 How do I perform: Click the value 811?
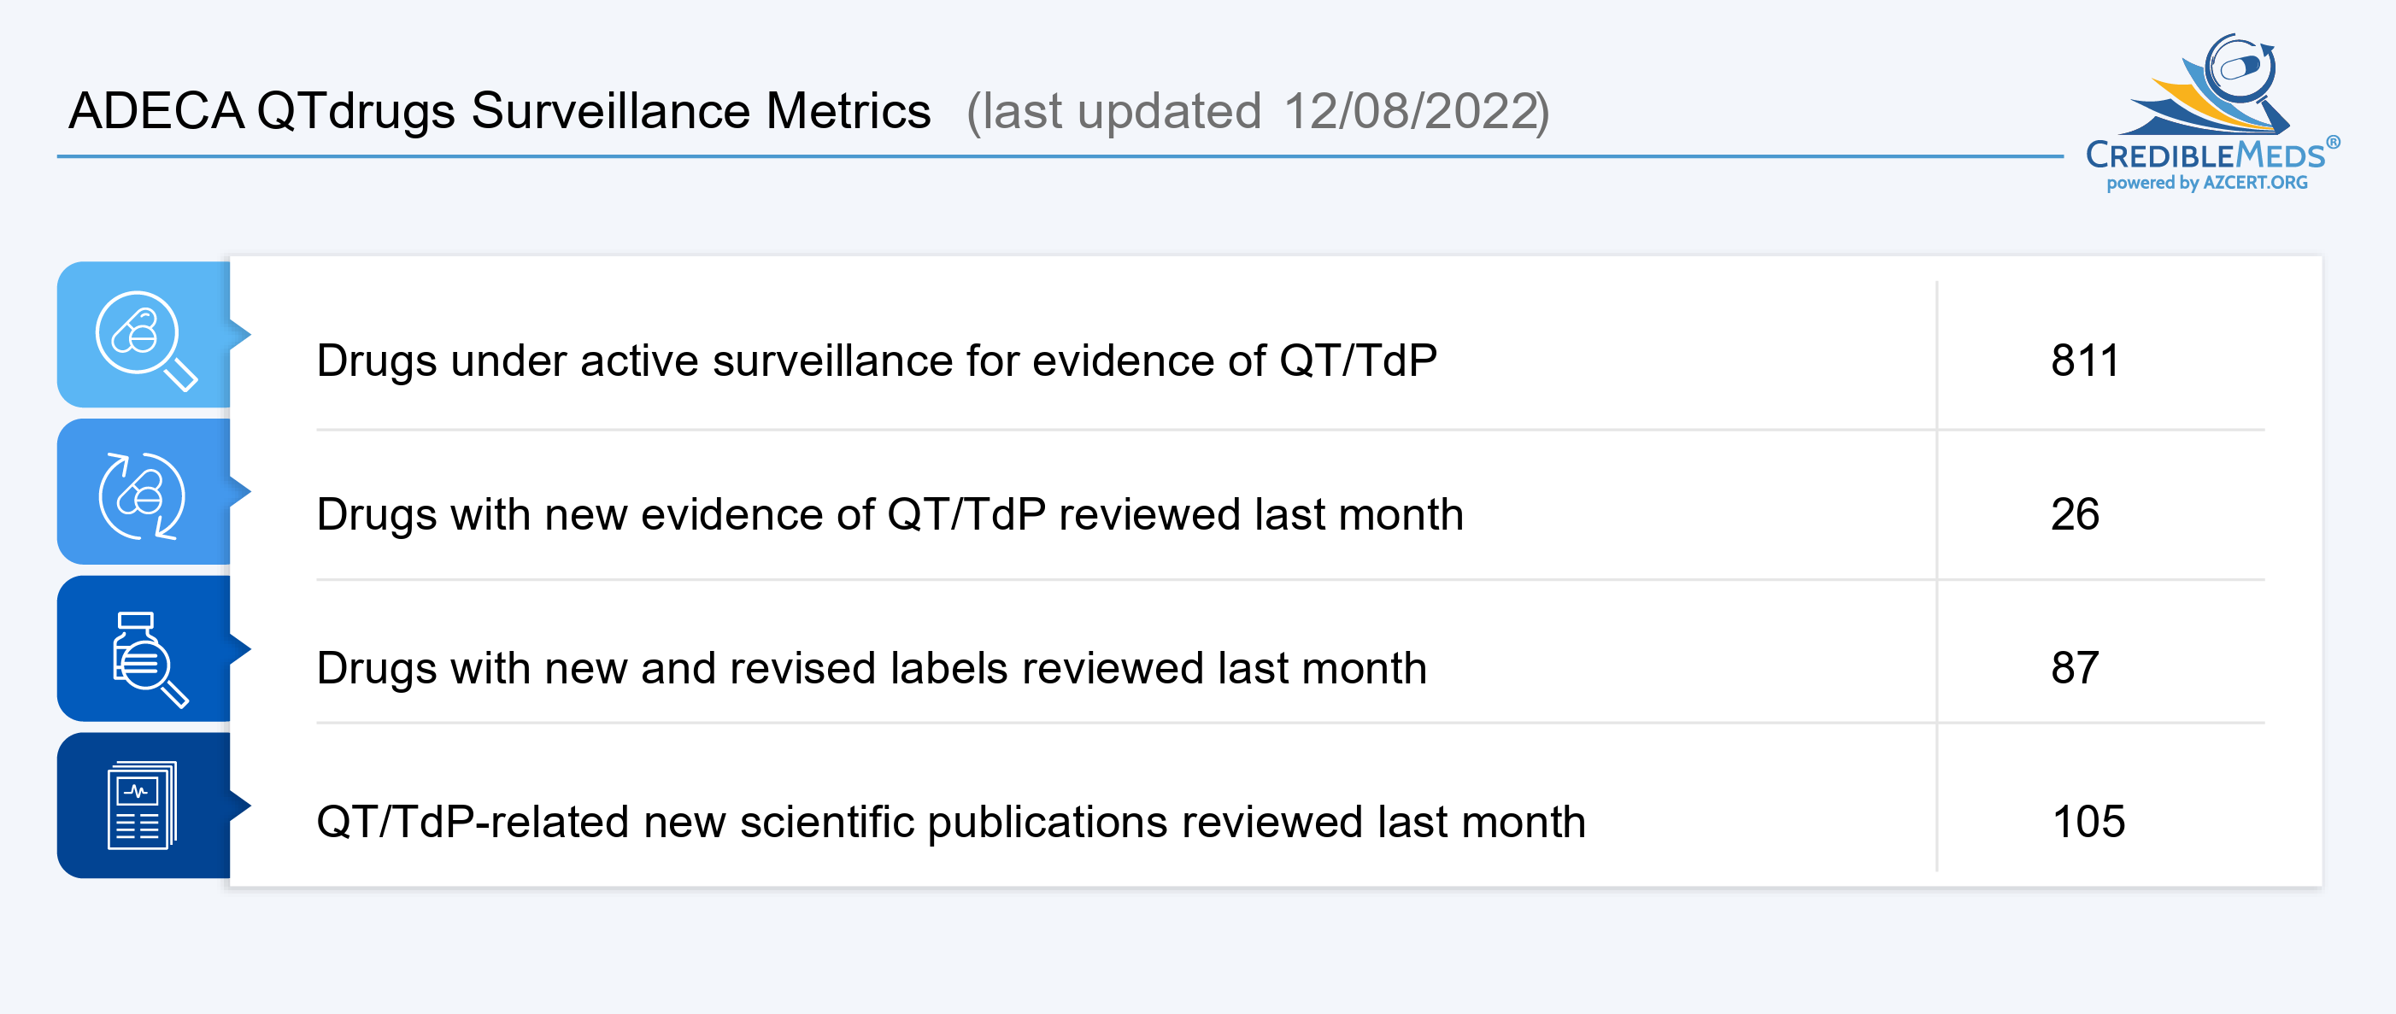pos(2084,360)
